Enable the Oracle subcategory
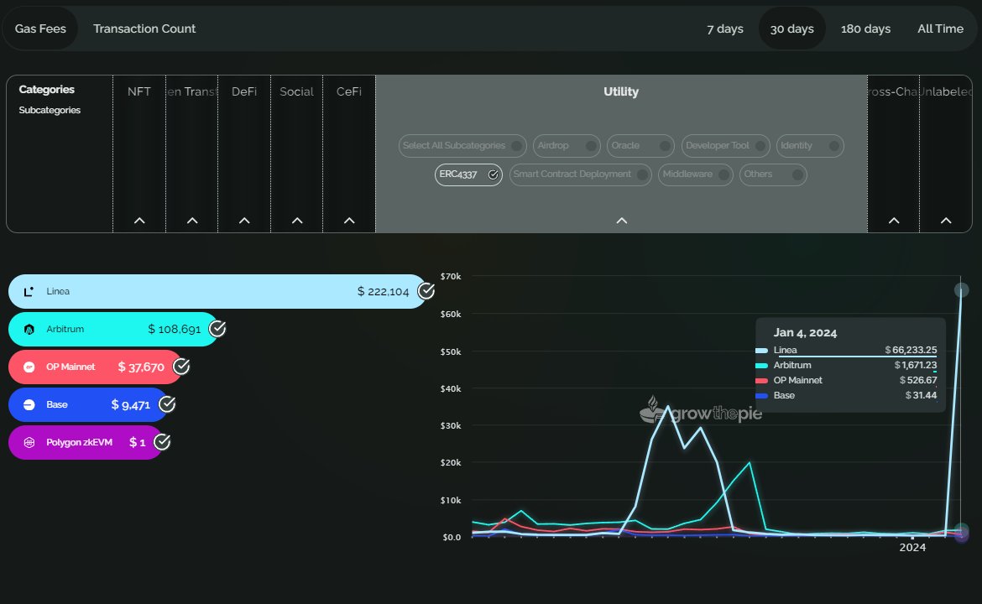982x604 pixels. 640,146
